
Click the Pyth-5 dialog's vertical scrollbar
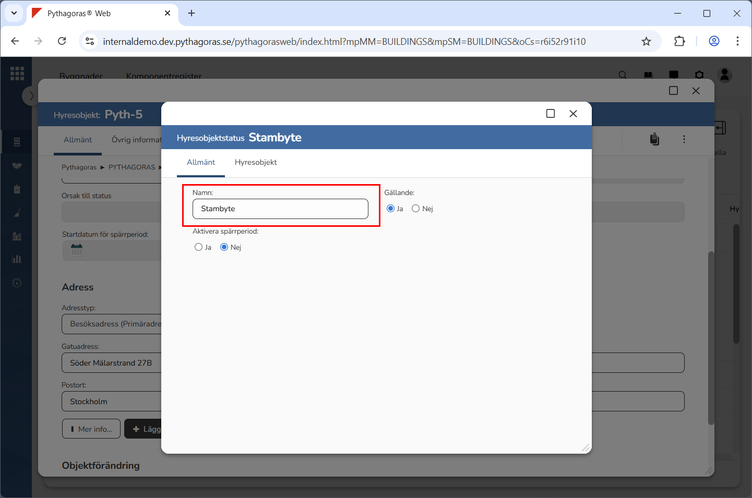[710, 338]
